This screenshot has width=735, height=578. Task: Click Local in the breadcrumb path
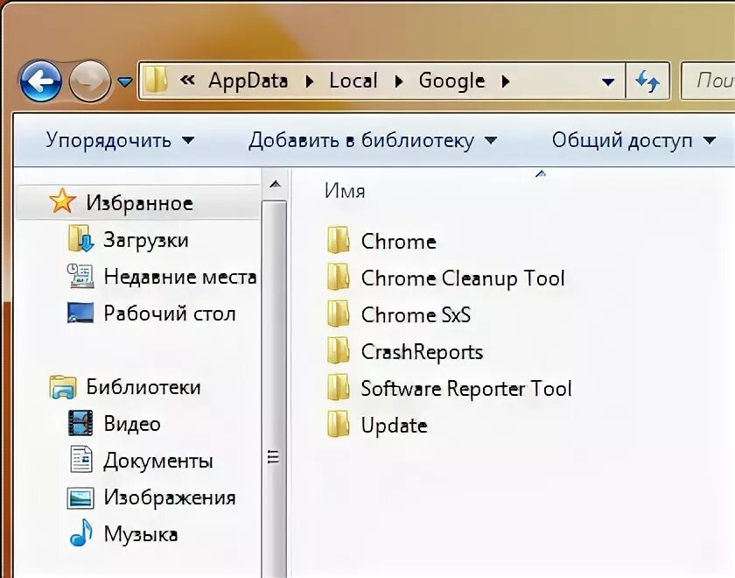pyautogui.click(x=353, y=81)
